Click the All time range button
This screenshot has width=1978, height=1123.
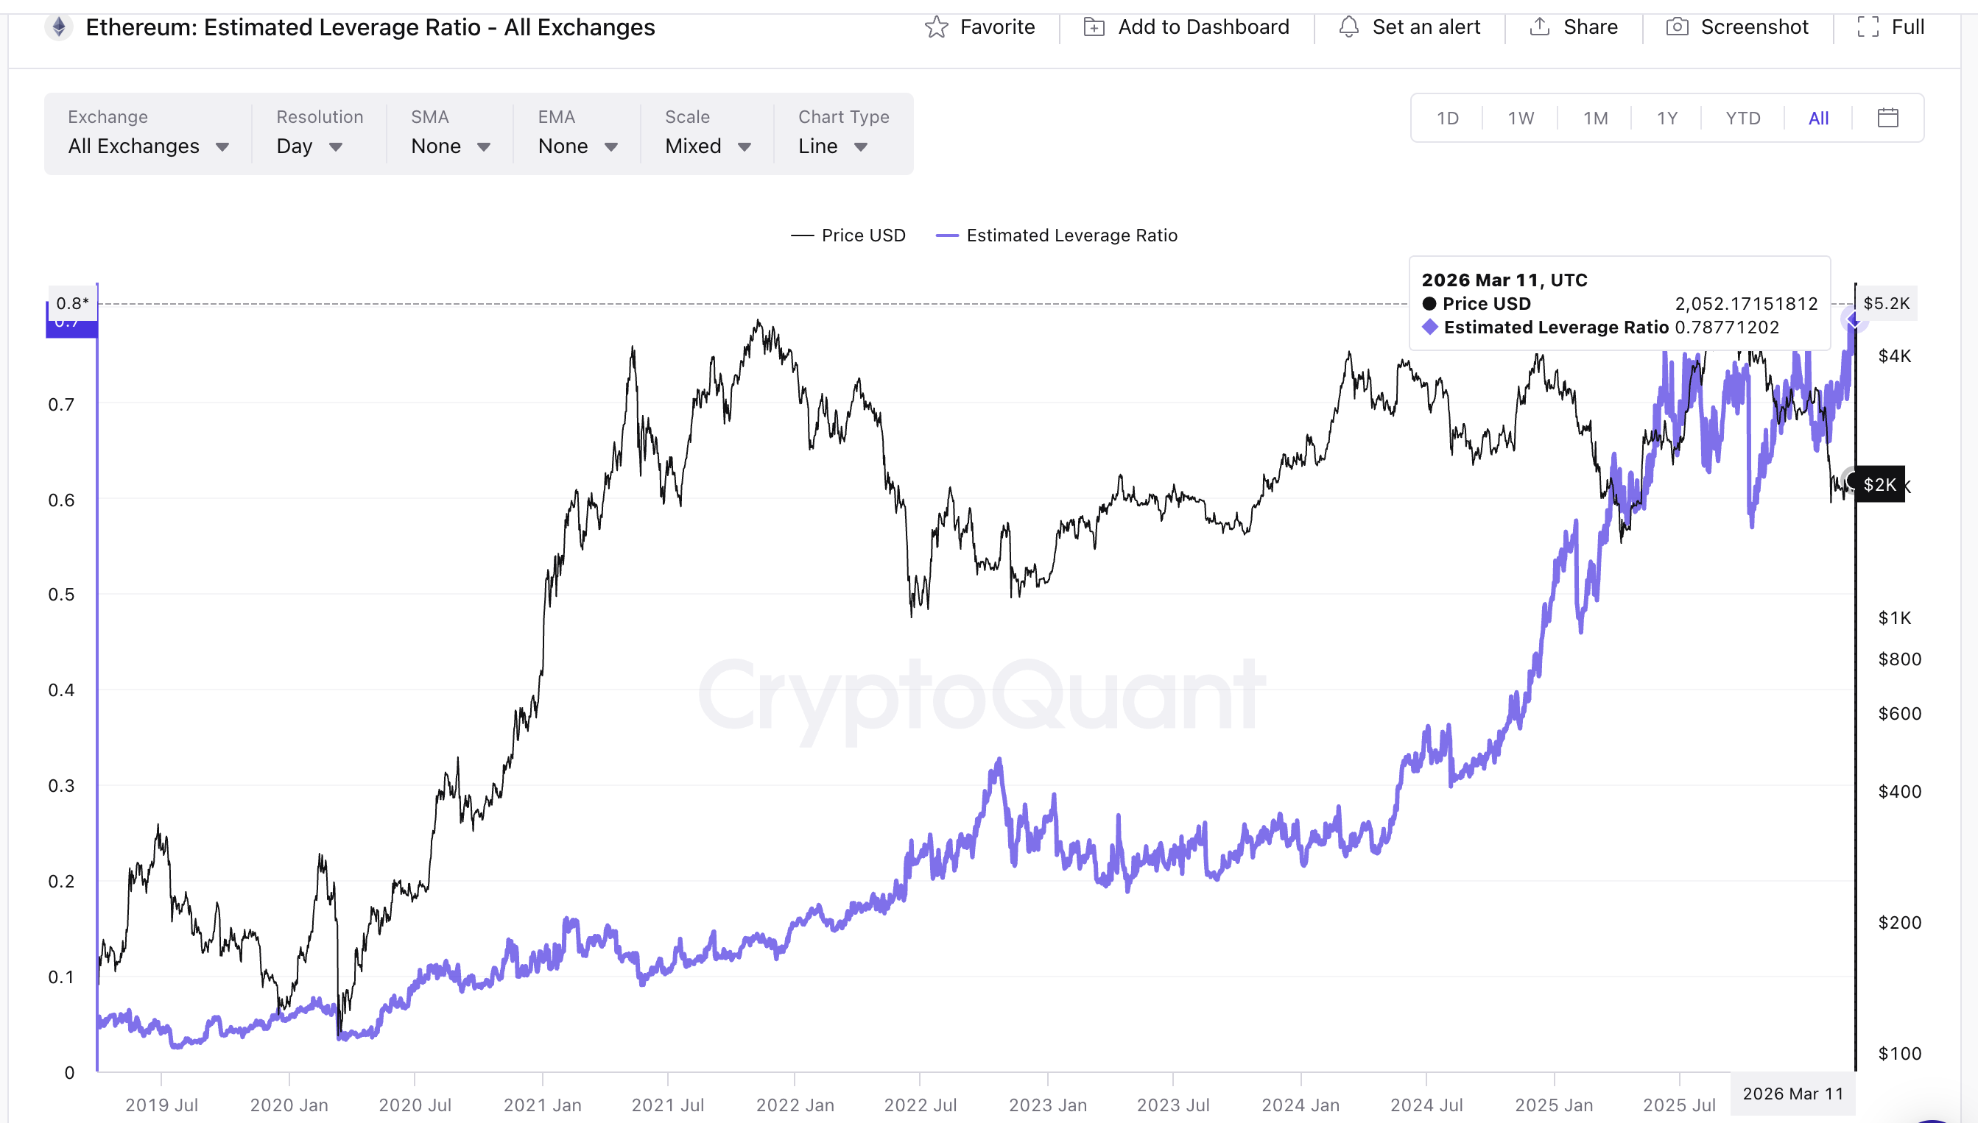click(x=1817, y=117)
